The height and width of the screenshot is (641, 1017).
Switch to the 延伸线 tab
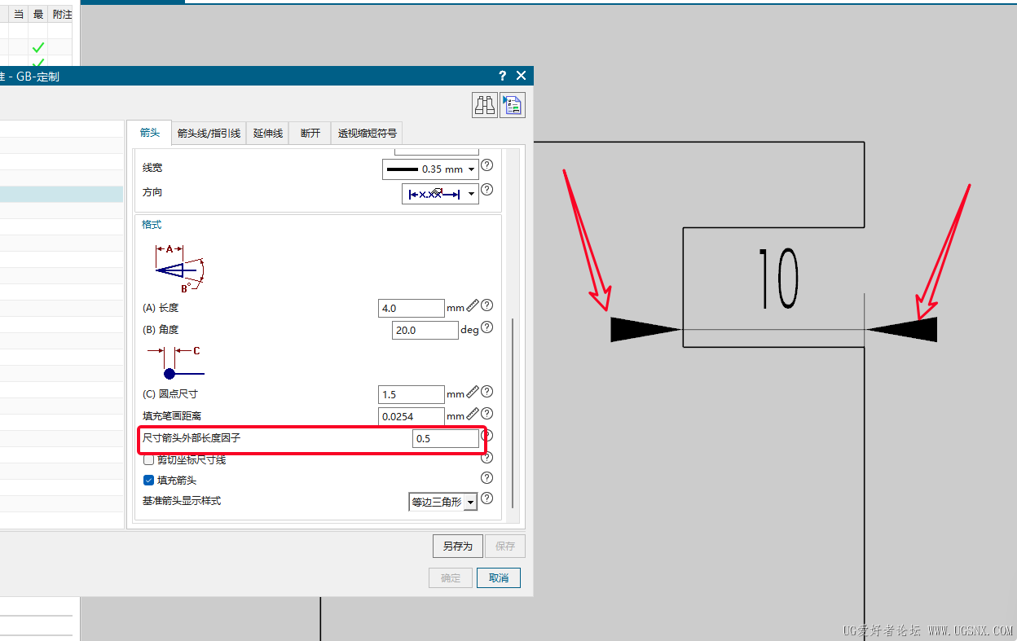(x=267, y=134)
